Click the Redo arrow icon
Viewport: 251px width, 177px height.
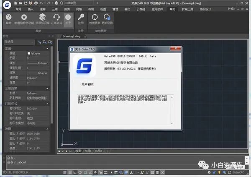tap(49, 3)
